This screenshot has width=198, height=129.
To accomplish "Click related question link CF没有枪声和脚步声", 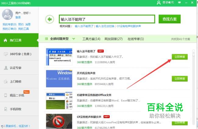I will [129, 26].
